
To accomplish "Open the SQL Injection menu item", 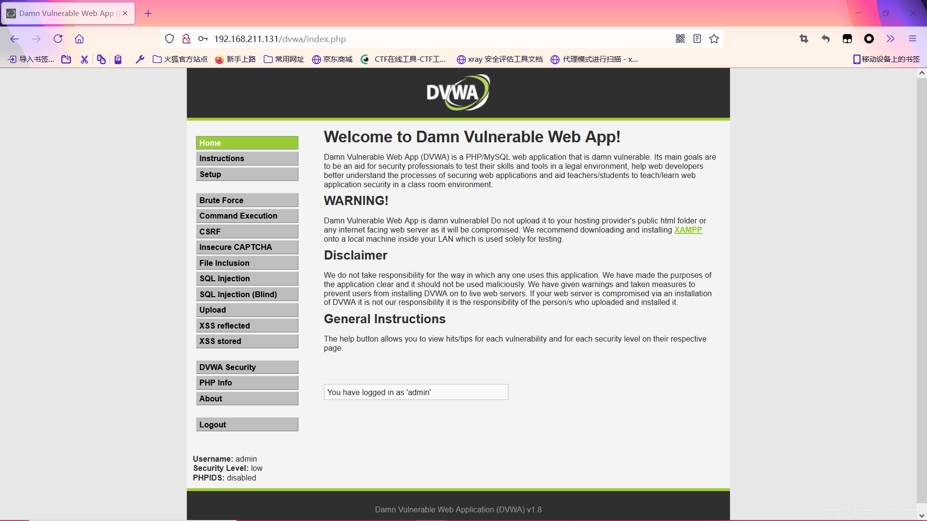I will (247, 279).
